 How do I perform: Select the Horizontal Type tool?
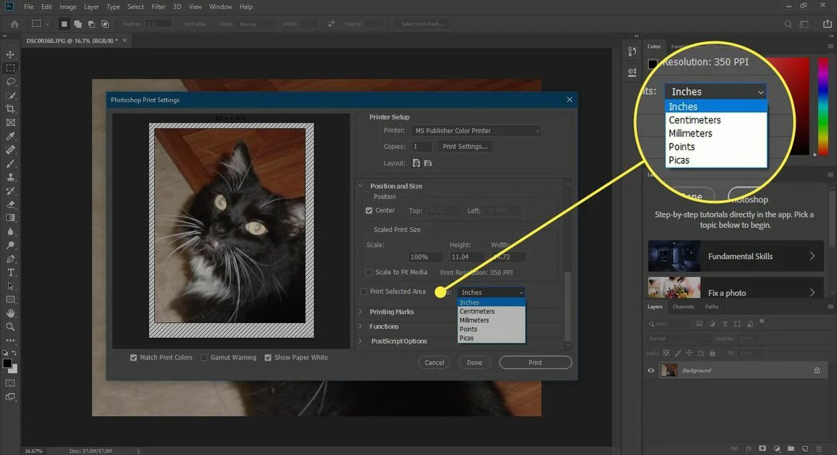pyautogui.click(x=11, y=273)
